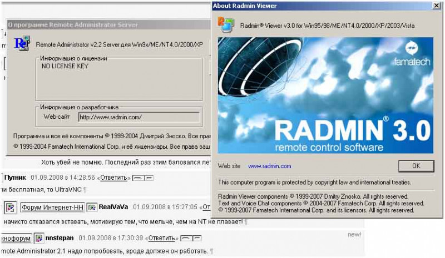Click the famatech logo on the banner

click(x=412, y=54)
